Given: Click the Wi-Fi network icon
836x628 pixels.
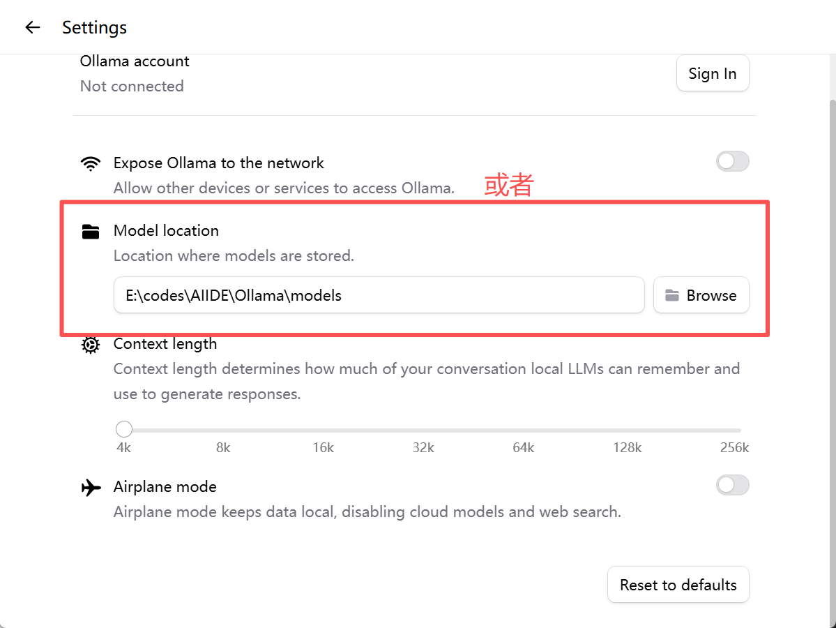Looking at the screenshot, I should pyautogui.click(x=91, y=164).
